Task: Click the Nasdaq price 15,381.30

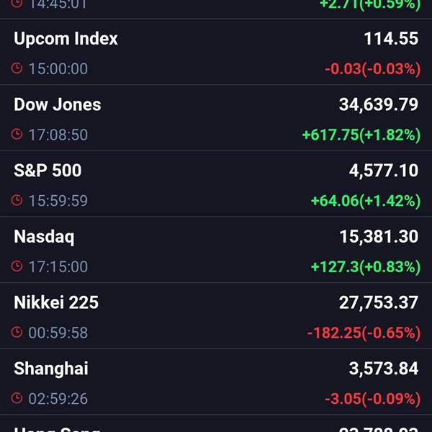Action: pyautogui.click(x=378, y=237)
